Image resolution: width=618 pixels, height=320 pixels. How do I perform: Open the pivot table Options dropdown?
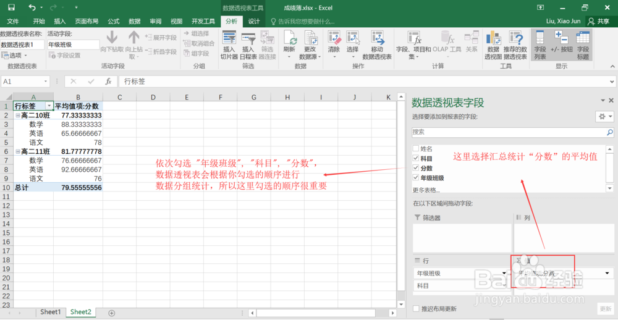coord(15,56)
